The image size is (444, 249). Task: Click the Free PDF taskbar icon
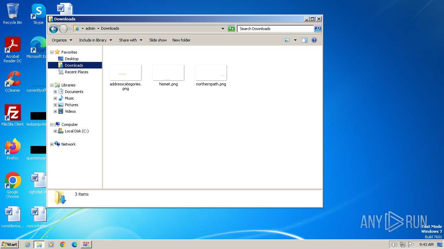(x=86, y=245)
